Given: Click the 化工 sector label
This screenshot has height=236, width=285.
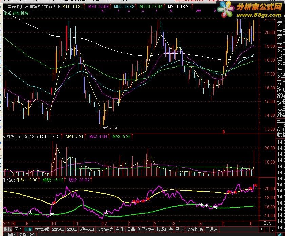Looking at the screenshot, I should coord(7,13).
